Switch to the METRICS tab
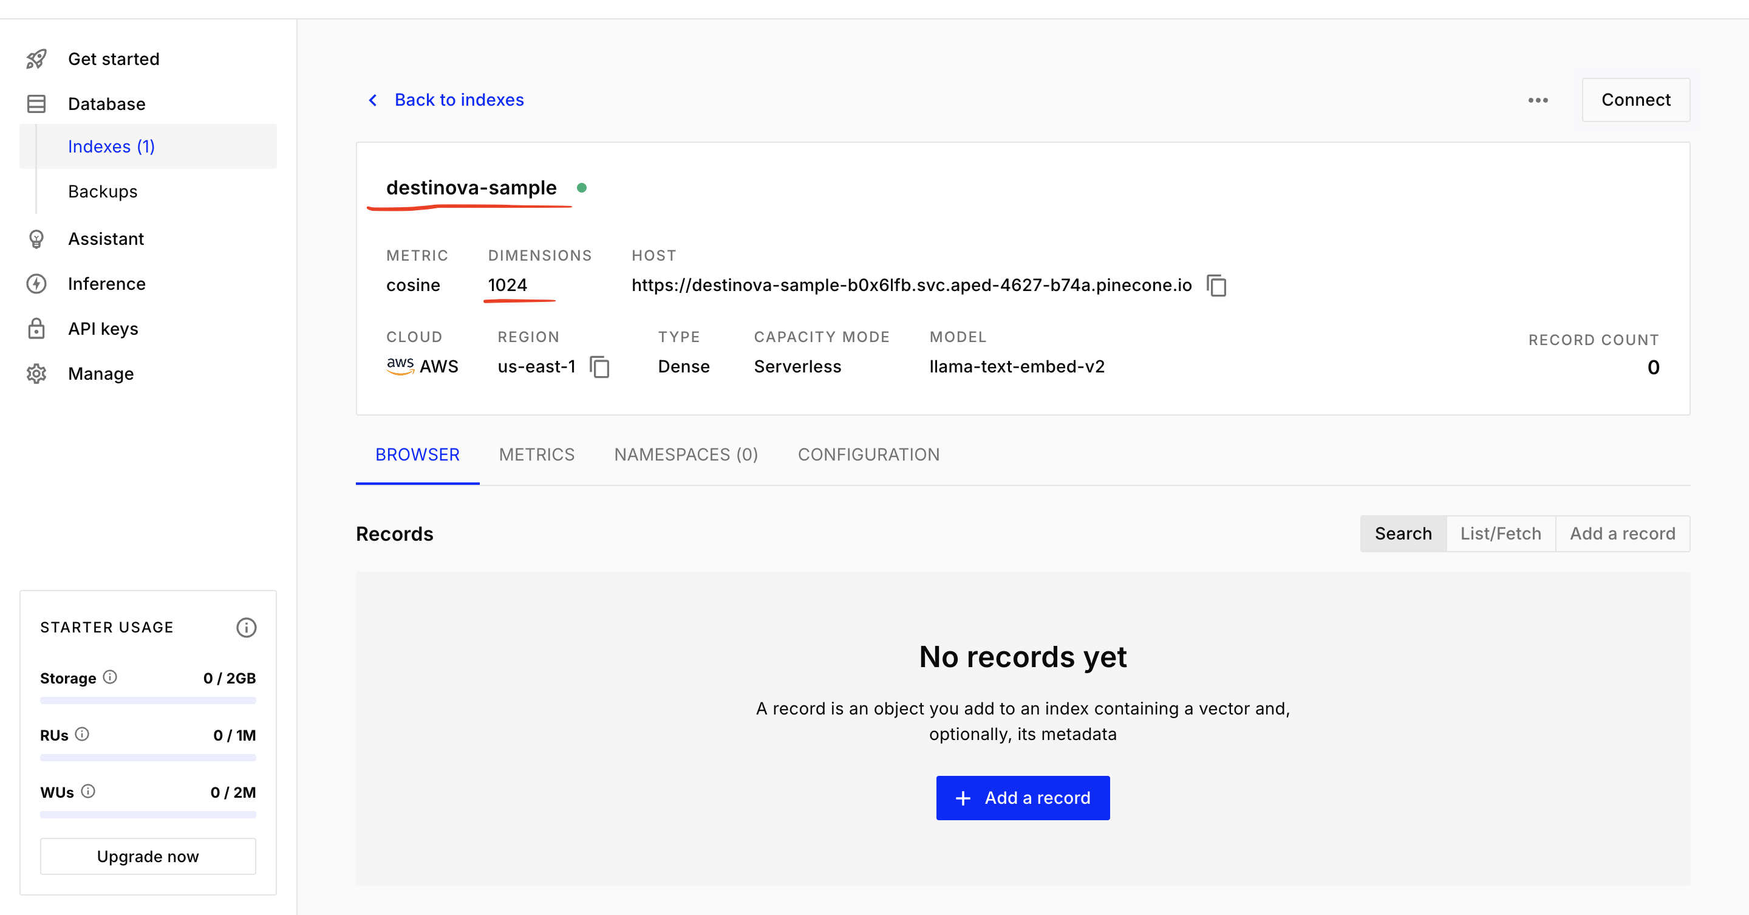Viewport: 1749px width, 915px height. coord(536,454)
